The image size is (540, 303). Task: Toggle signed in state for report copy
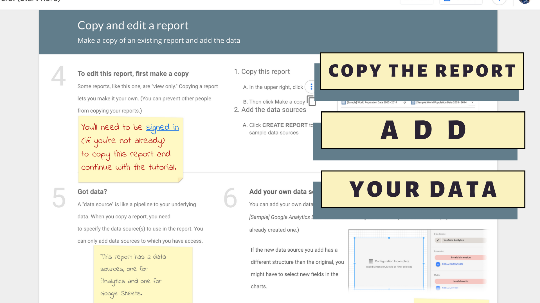coord(163,127)
